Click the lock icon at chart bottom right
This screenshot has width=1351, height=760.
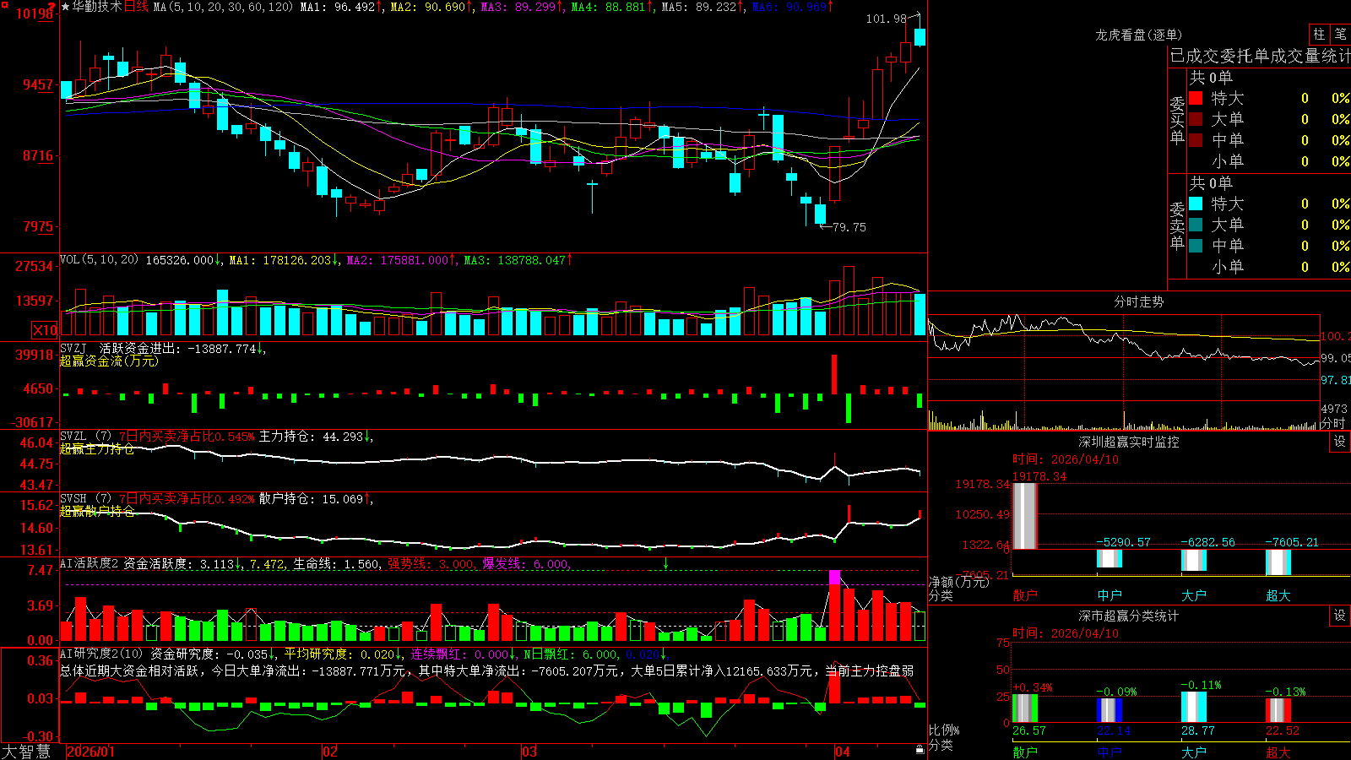coord(920,749)
